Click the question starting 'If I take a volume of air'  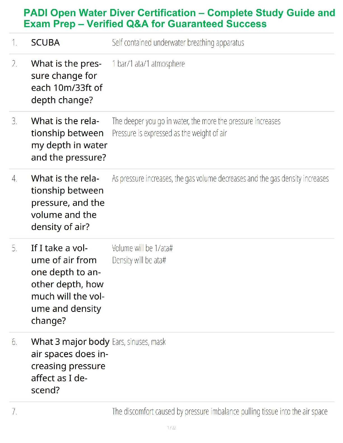(68, 284)
